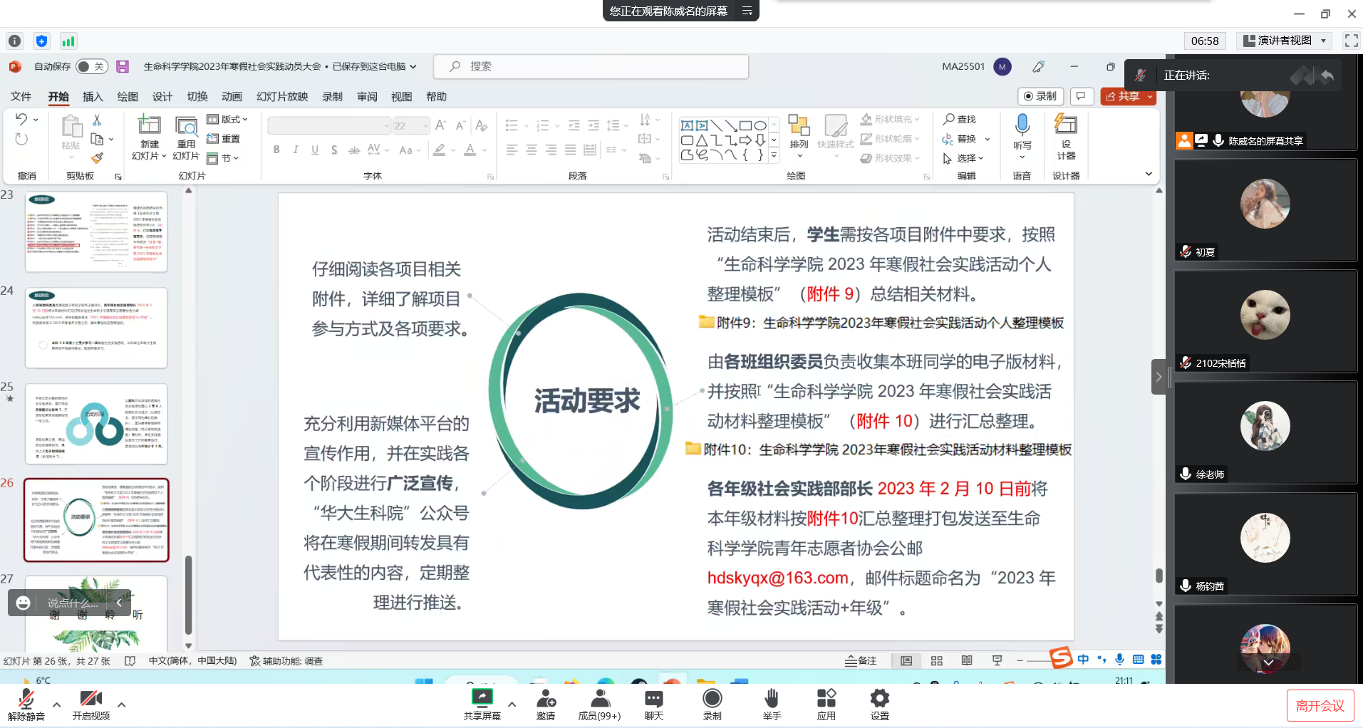Select slide 24 thumbnail
This screenshot has width=1363, height=728.
[96, 328]
